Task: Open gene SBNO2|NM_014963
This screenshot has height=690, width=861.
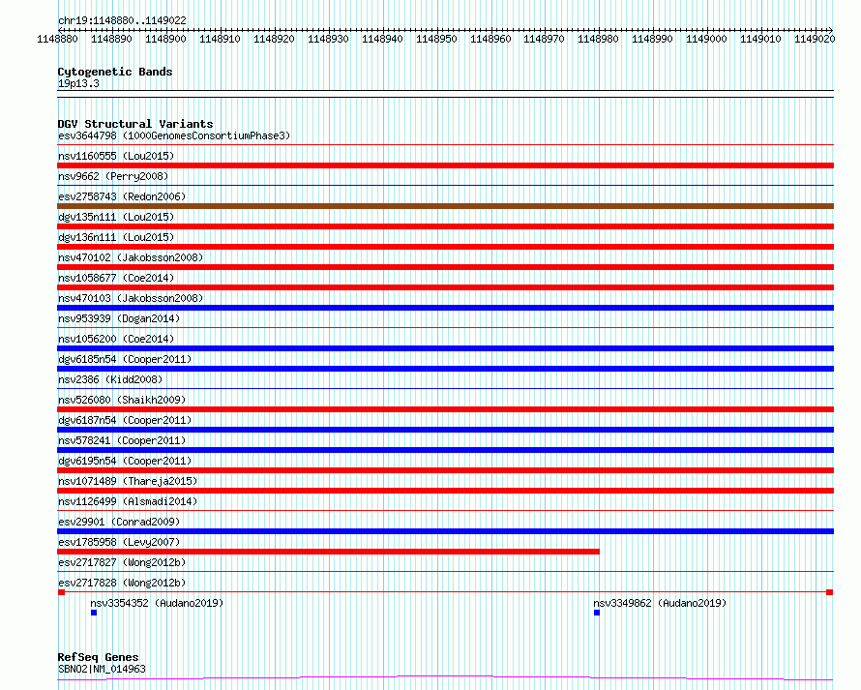Action: [102, 669]
